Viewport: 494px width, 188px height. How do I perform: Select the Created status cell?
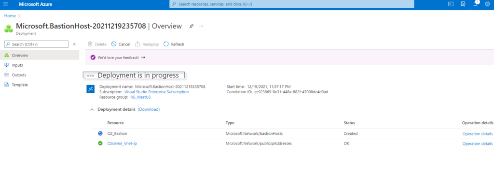click(350, 133)
